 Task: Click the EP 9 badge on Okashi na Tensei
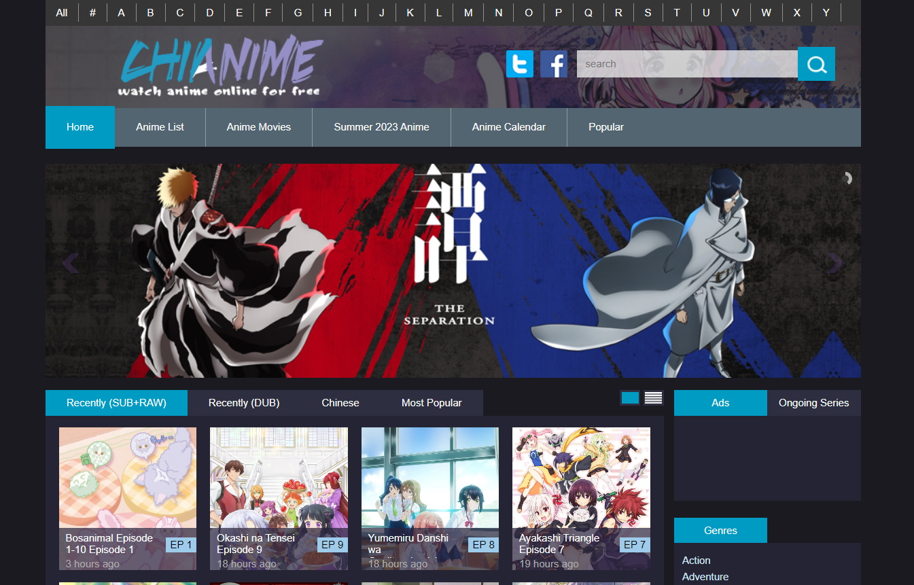(x=332, y=545)
